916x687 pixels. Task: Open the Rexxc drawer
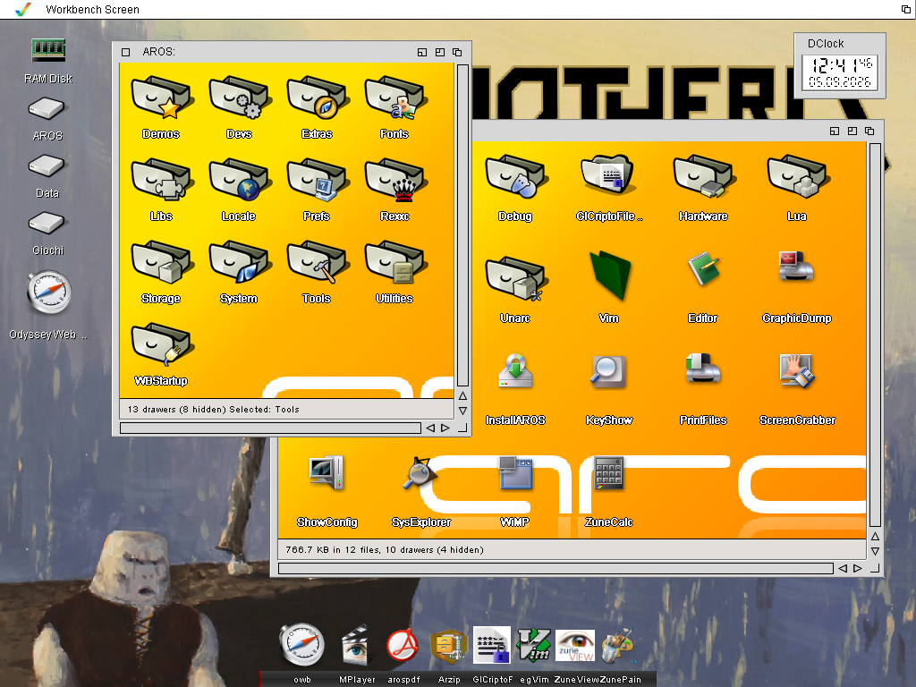click(x=394, y=180)
